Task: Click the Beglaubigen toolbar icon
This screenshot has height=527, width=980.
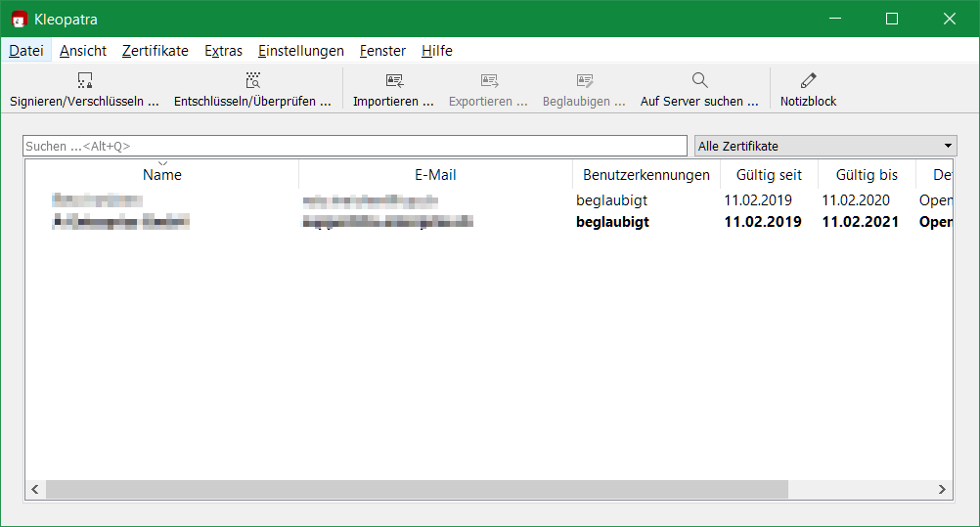Action: point(584,80)
